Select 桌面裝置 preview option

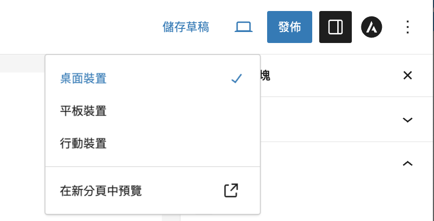152,78
